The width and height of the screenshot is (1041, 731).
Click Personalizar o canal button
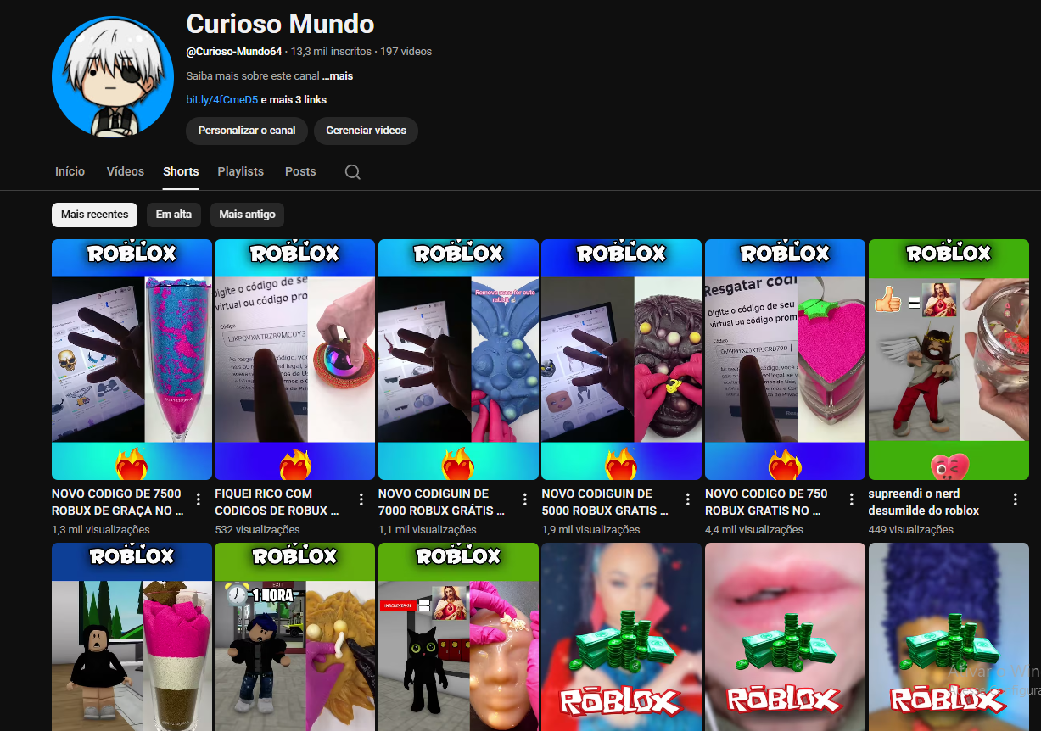click(x=247, y=131)
